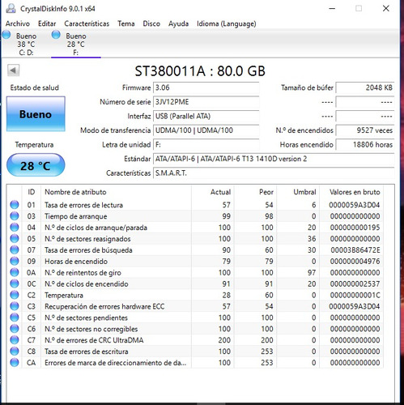Click the power-on count field 9527 veces
Image resolution: width=404 pixels, height=405 pixels.
coord(365,130)
